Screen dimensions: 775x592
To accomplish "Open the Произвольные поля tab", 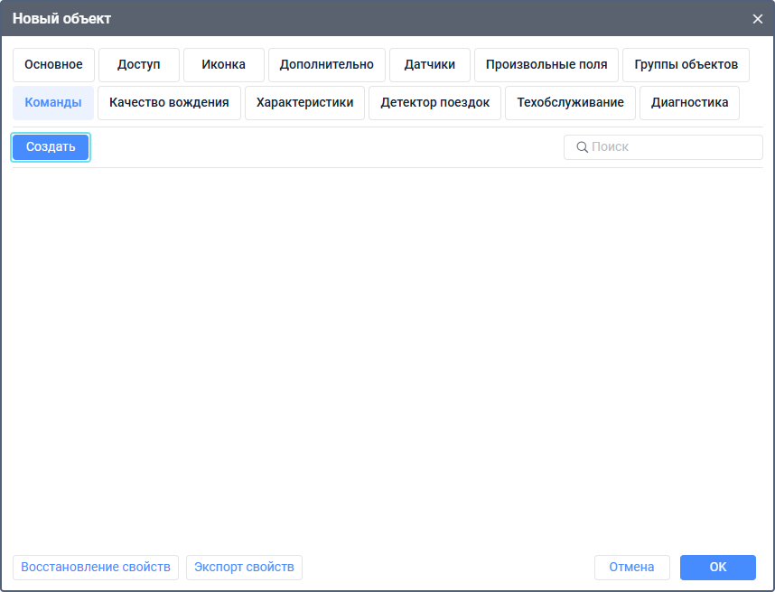I will (546, 65).
